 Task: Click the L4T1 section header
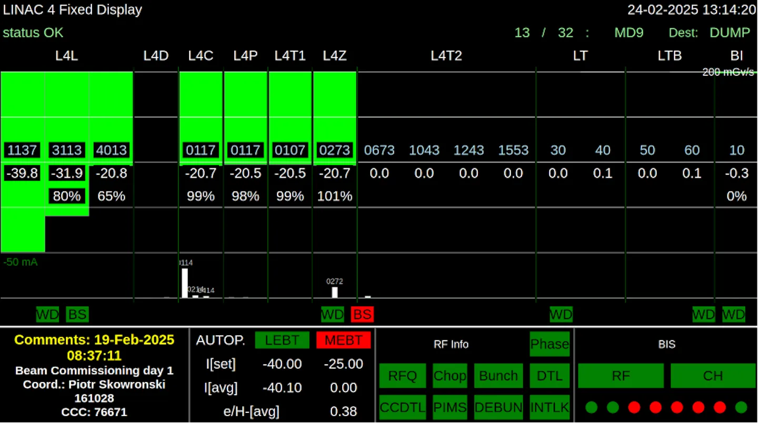[290, 56]
